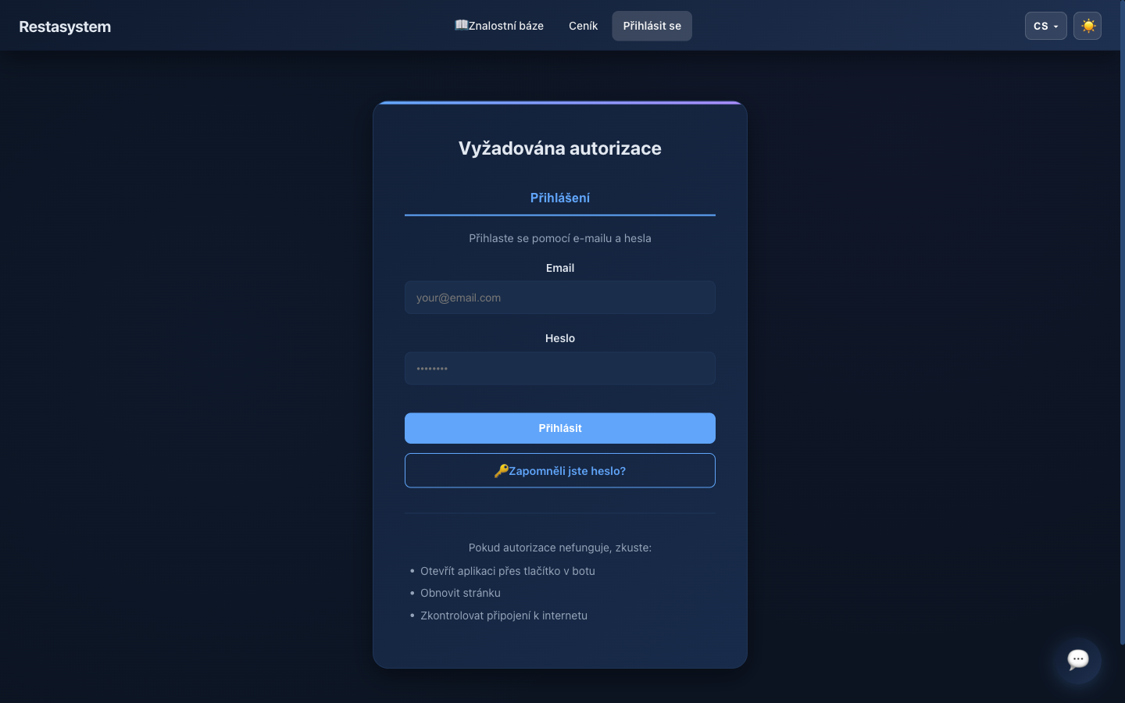Toggle light theme with sun icon
This screenshot has height=703, width=1125.
(1087, 26)
